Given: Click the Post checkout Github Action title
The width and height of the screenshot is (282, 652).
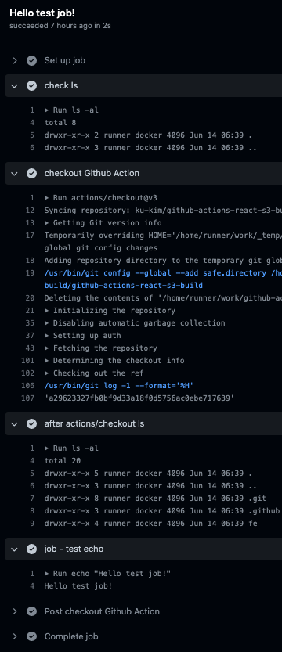Looking at the screenshot, I should click(x=102, y=611).
